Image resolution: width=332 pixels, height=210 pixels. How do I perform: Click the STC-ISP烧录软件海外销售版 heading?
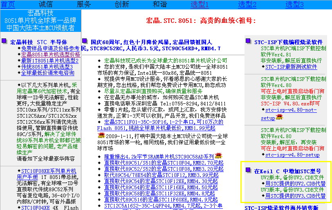coord(281,207)
